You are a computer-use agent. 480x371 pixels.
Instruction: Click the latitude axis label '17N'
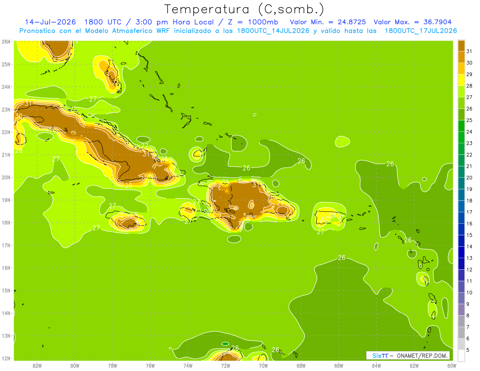pyautogui.click(x=6, y=245)
